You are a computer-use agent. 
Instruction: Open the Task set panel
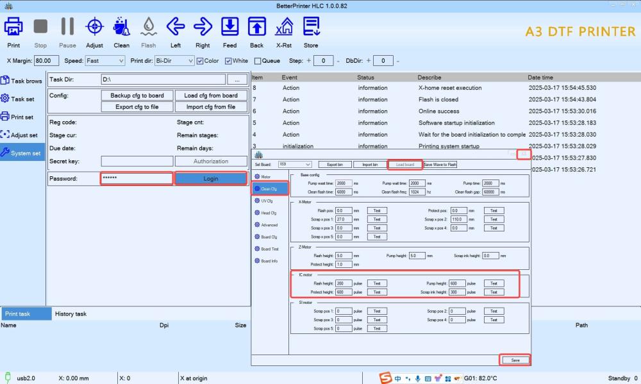(x=22, y=99)
